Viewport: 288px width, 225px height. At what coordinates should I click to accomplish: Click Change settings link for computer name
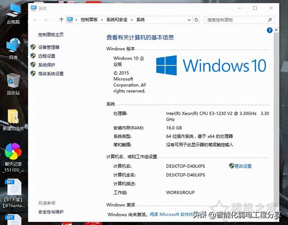[243, 166]
